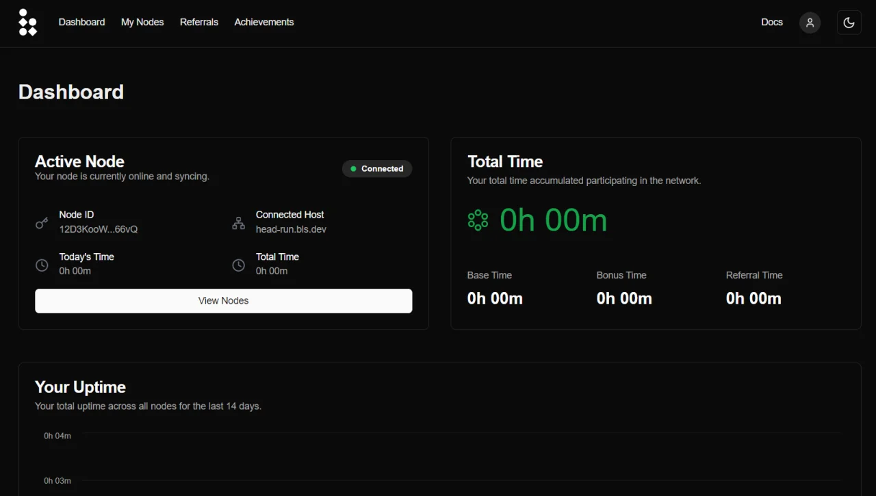Click the Total Time card heading
Screen dimensions: 876x496
pyautogui.click(x=505, y=161)
